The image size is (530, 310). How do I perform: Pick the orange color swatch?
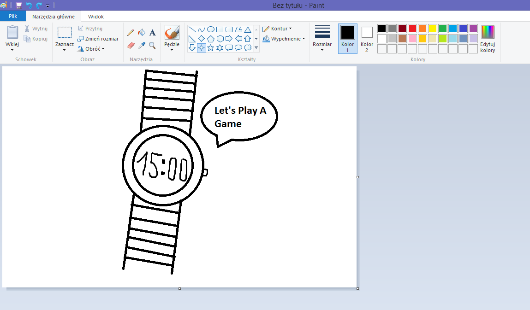tap(423, 29)
